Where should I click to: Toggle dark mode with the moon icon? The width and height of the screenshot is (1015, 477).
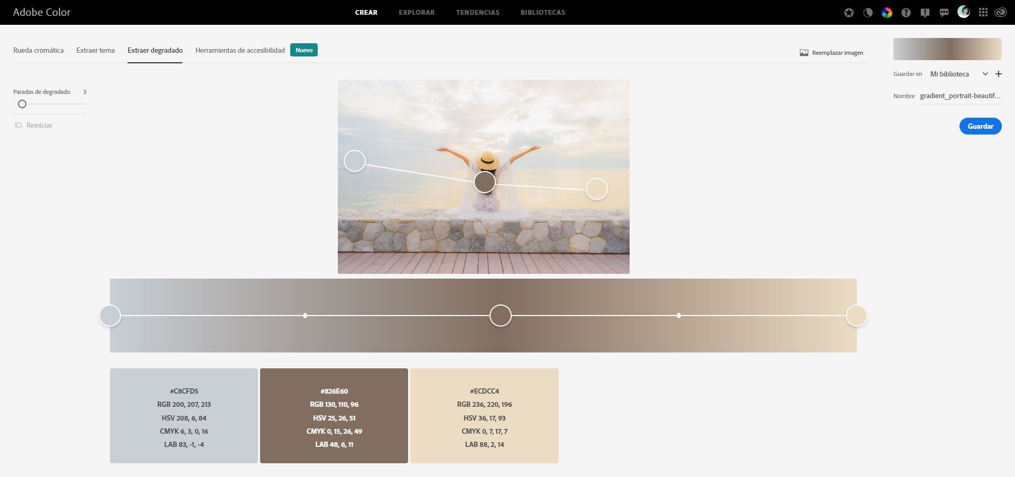(x=868, y=13)
